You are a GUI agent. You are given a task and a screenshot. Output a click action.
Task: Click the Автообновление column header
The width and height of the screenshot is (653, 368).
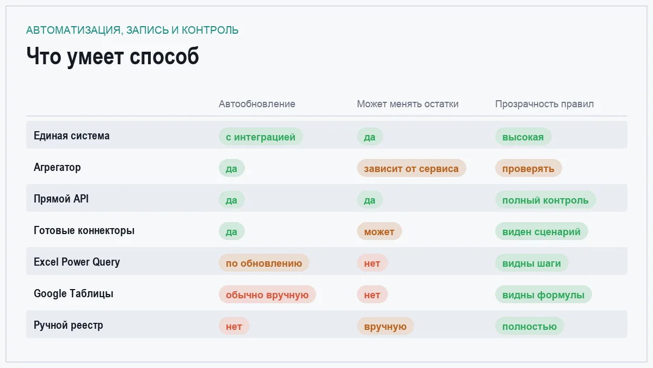click(x=257, y=103)
